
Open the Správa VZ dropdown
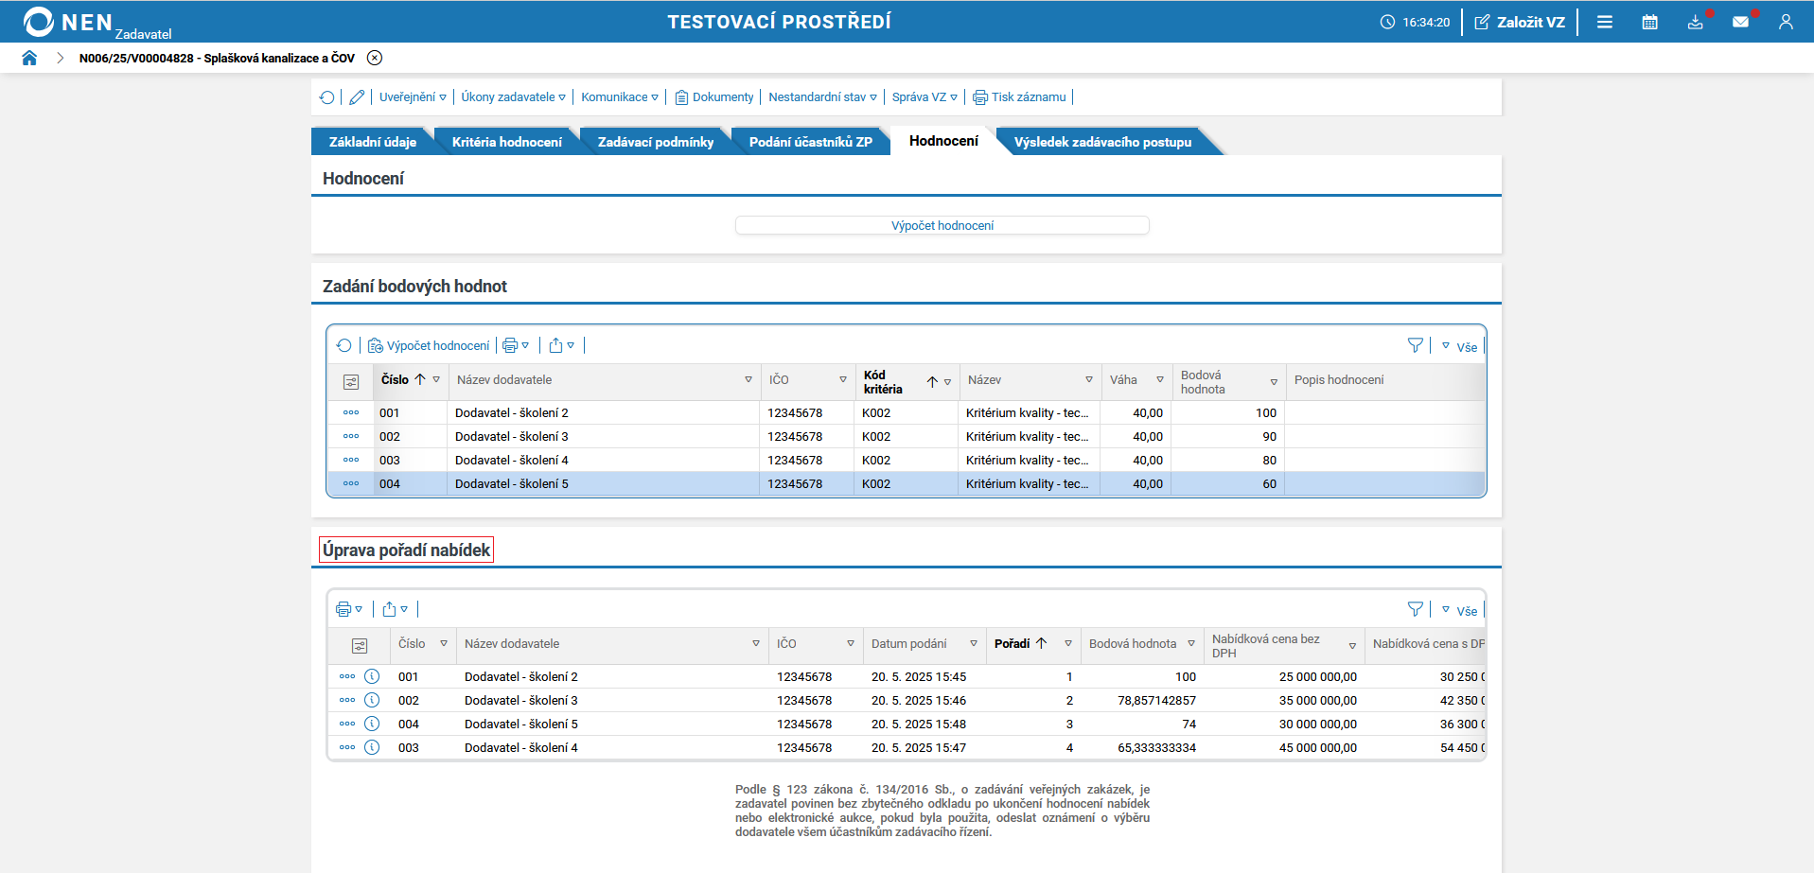click(x=924, y=97)
